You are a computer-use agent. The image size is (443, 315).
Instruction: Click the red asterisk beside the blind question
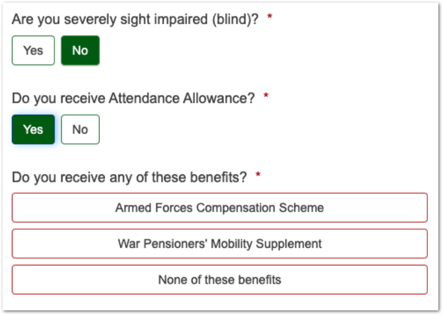(269, 18)
